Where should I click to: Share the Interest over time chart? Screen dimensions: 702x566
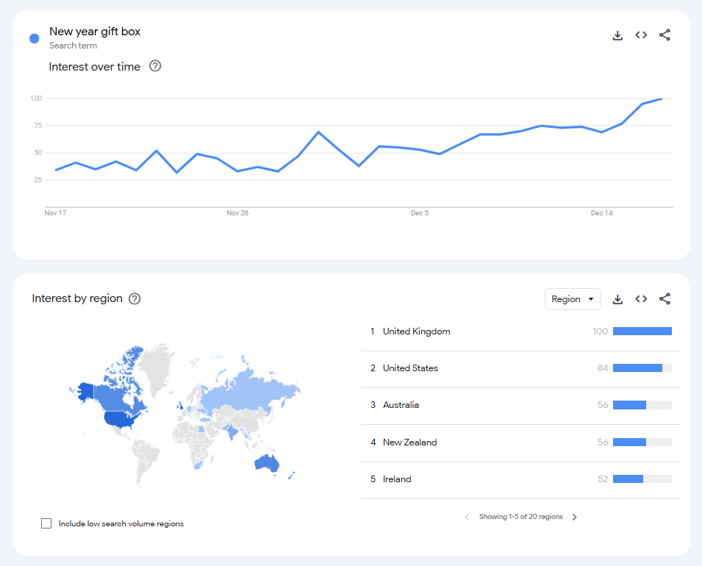point(665,35)
